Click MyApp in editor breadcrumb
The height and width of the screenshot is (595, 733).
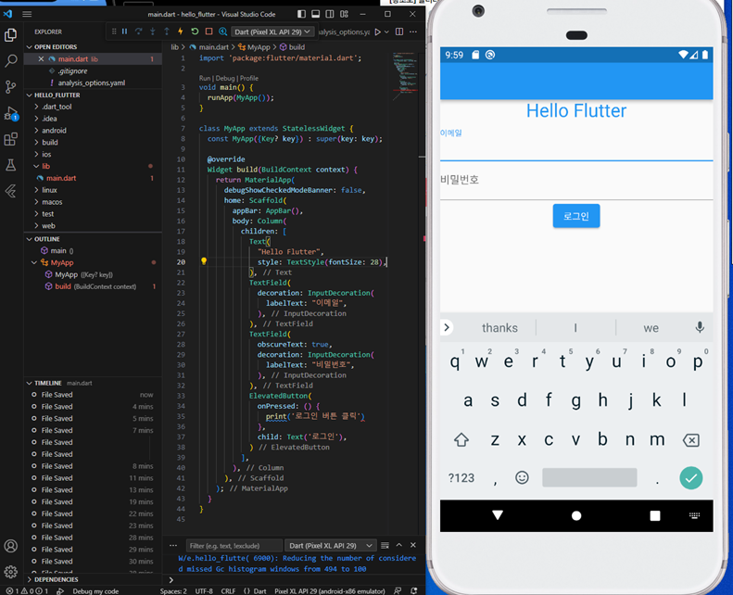coord(259,46)
